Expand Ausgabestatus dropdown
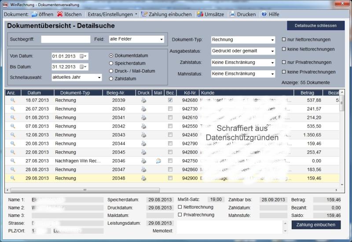The height and width of the screenshot is (242, 352). [x=243, y=51]
